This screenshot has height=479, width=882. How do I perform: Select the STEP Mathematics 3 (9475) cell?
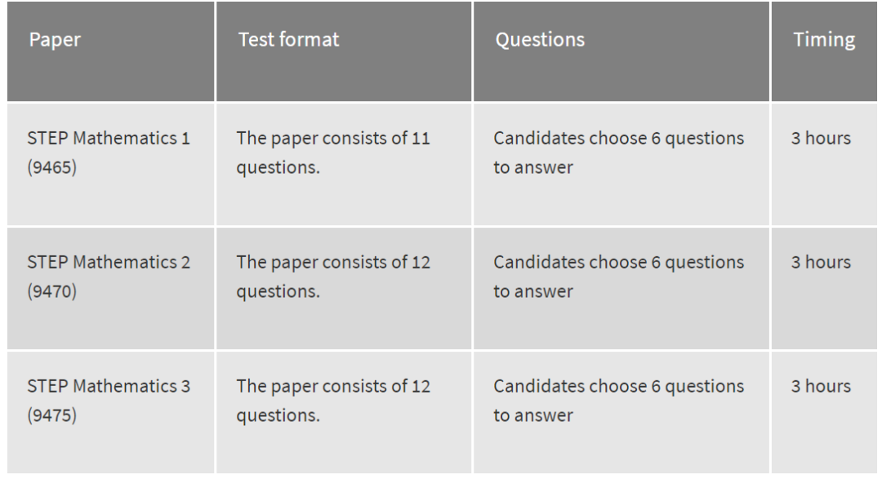111,412
